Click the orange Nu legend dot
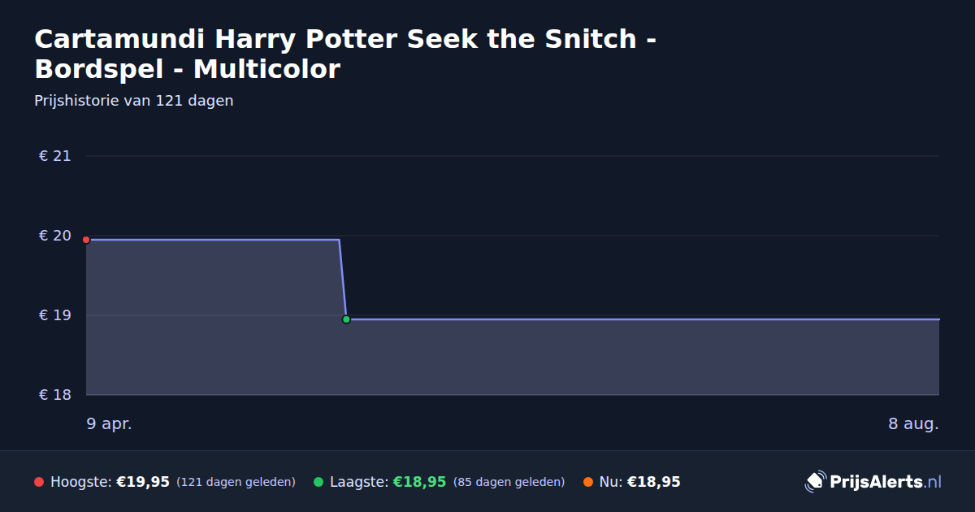 pos(588,482)
